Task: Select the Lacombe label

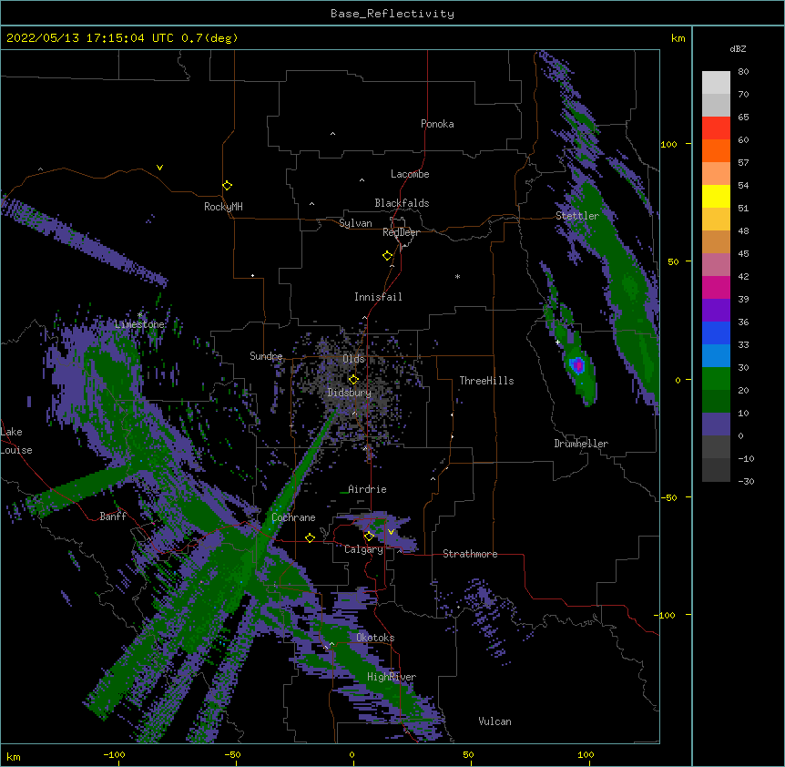Action: 410,174
